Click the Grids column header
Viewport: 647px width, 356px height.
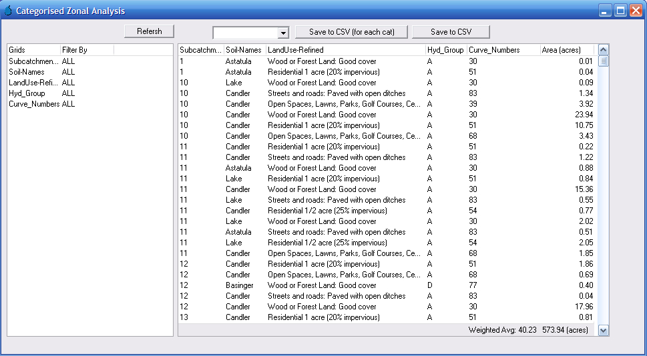click(34, 50)
